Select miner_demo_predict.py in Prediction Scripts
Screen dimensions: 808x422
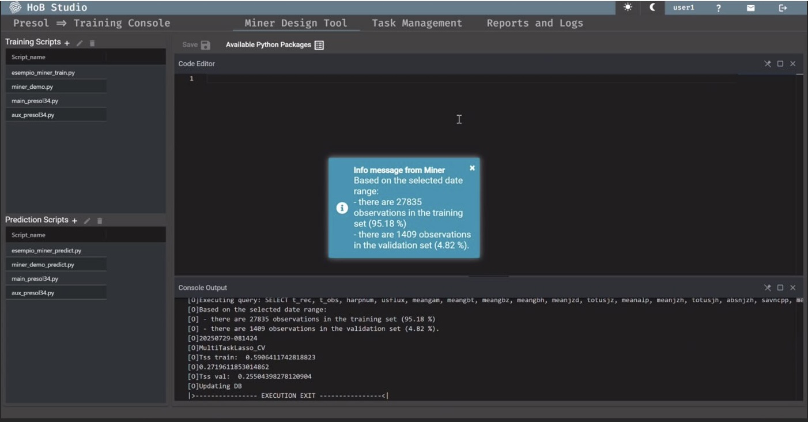point(43,265)
